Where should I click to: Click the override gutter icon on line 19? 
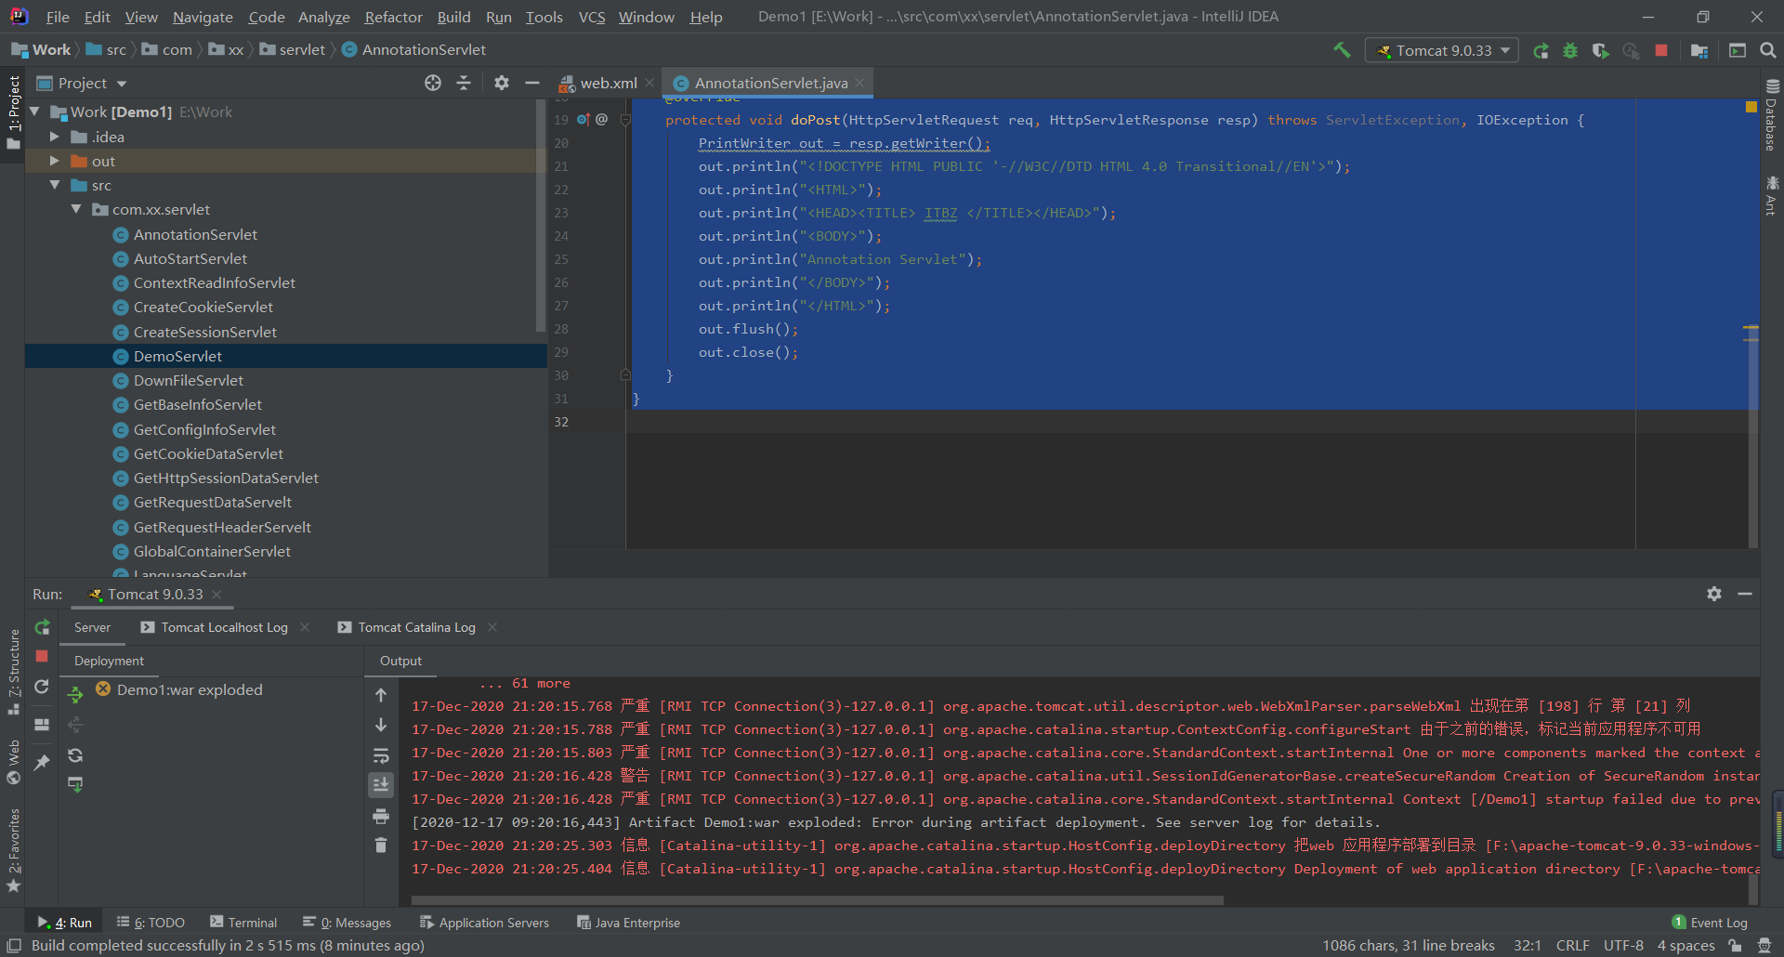584,119
